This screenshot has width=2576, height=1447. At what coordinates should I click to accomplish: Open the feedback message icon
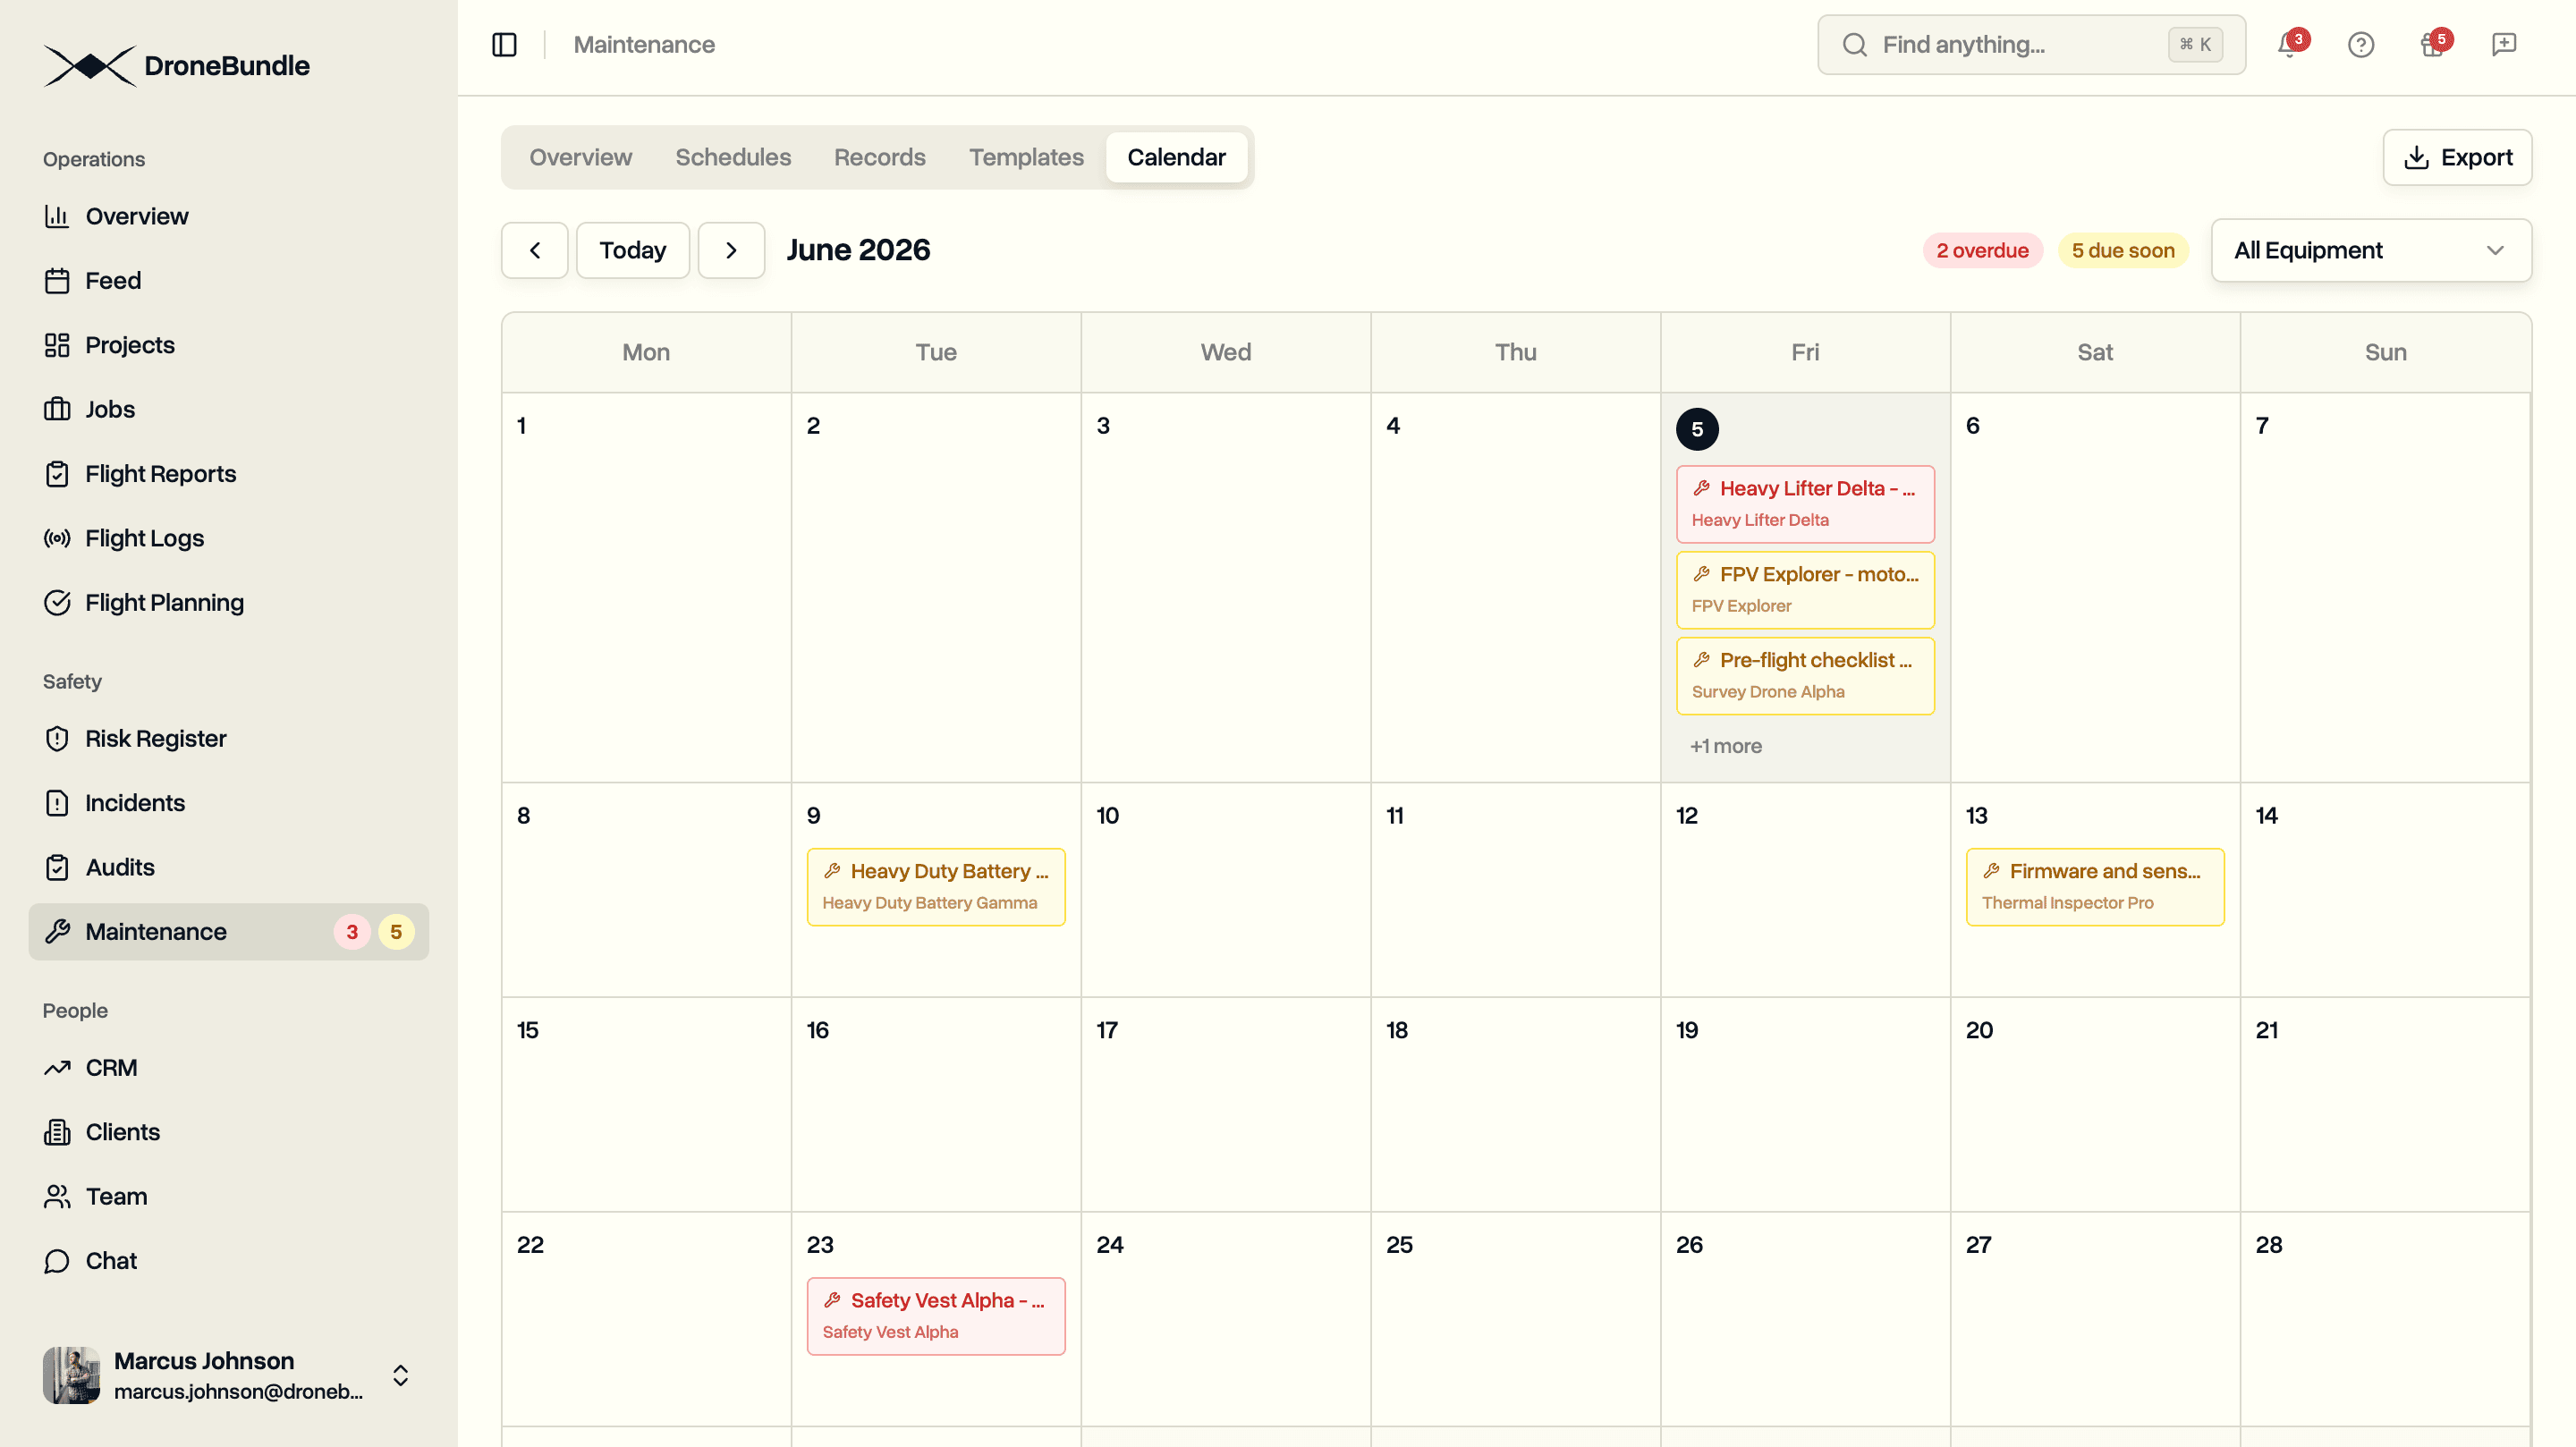(2504, 45)
